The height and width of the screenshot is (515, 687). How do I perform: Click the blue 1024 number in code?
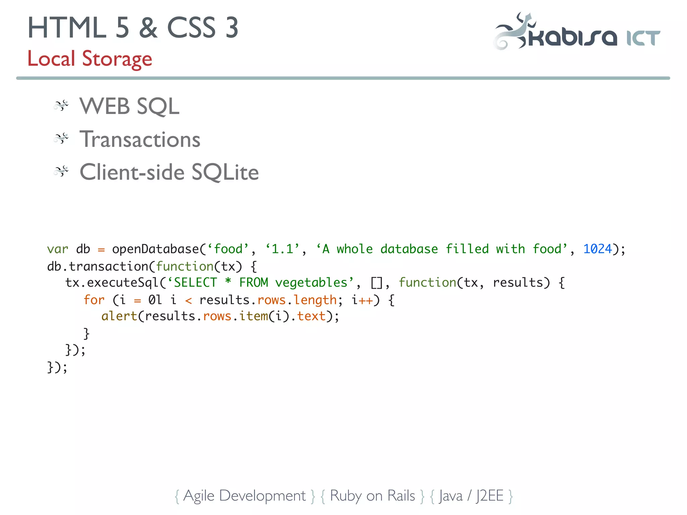point(597,249)
